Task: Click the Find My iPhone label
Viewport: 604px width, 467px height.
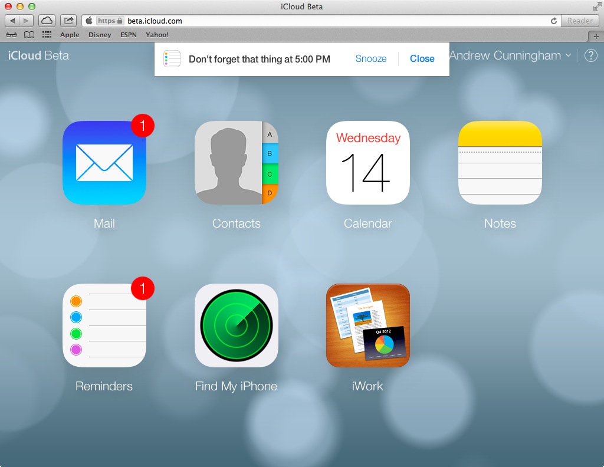Action: click(x=236, y=386)
